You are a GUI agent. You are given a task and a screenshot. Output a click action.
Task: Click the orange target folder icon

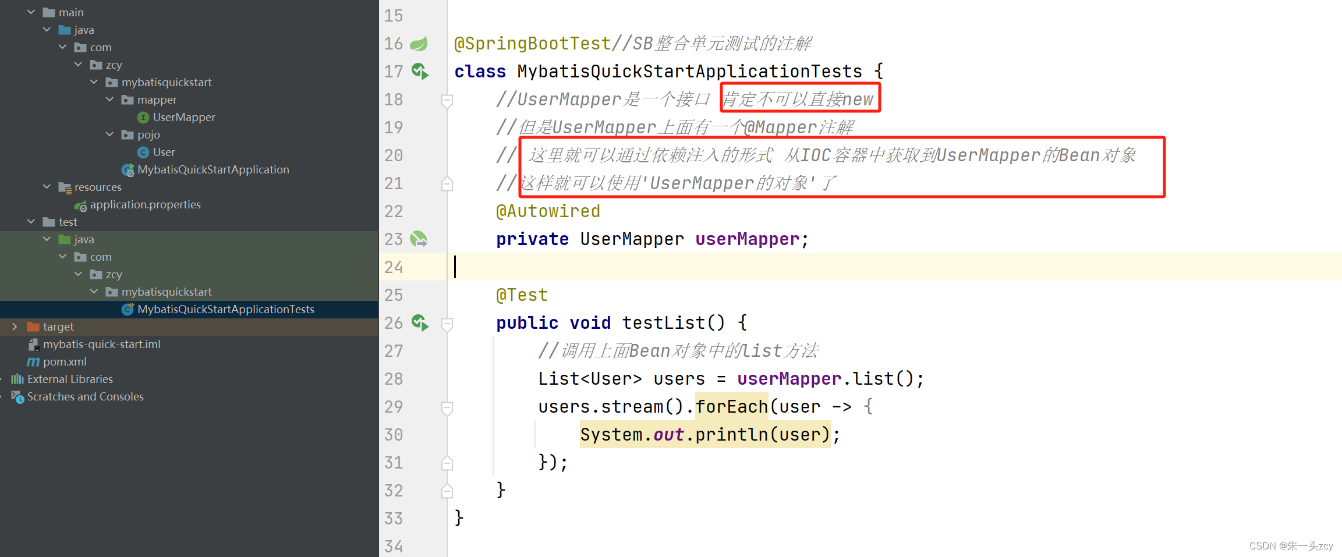point(33,327)
